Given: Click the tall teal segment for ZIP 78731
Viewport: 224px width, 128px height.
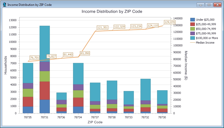Looking at the screenshot, I should (x=45, y=43).
